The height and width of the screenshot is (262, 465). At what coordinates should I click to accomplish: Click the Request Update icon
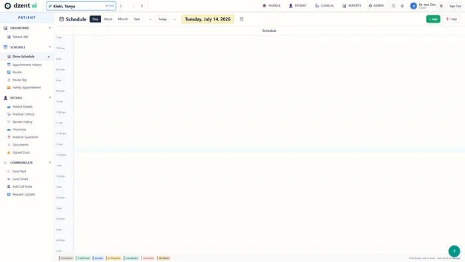click(9, 194)
